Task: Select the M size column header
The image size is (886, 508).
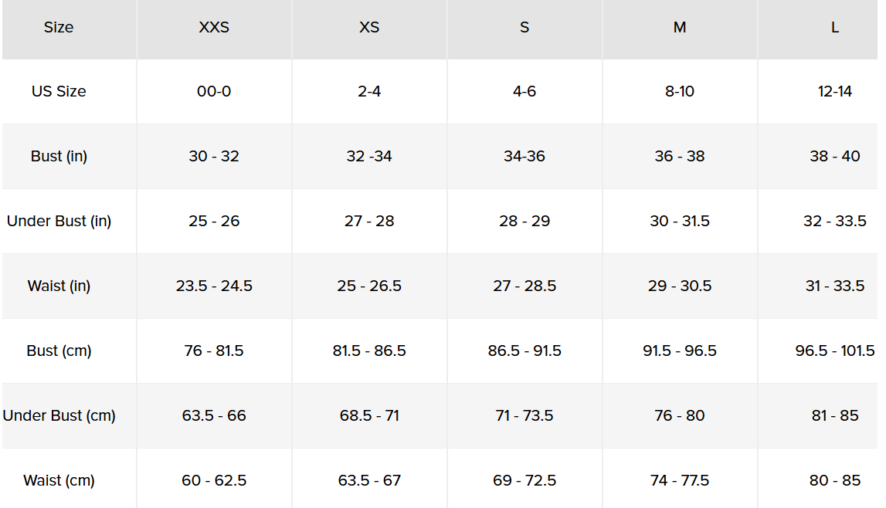Action: [680, 28]
